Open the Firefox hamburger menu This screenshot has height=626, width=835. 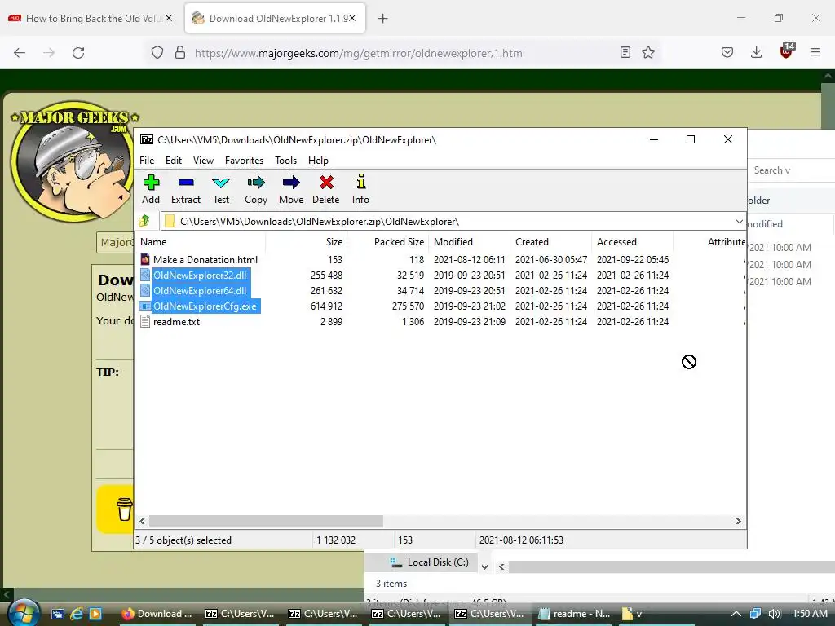(x=815, y=52)
